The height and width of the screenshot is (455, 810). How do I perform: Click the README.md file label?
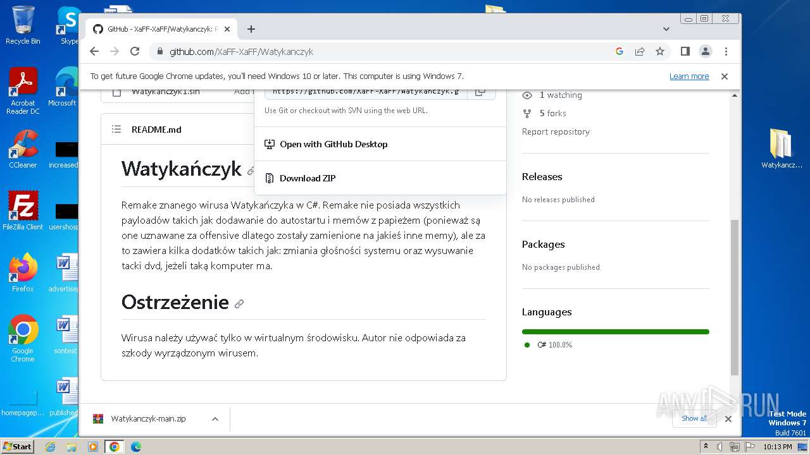click(x=156, y=129)
